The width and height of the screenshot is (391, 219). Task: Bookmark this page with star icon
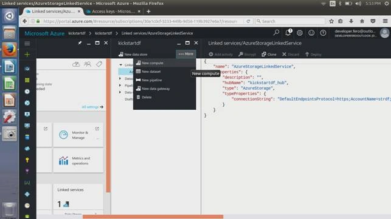coord(331,21)
